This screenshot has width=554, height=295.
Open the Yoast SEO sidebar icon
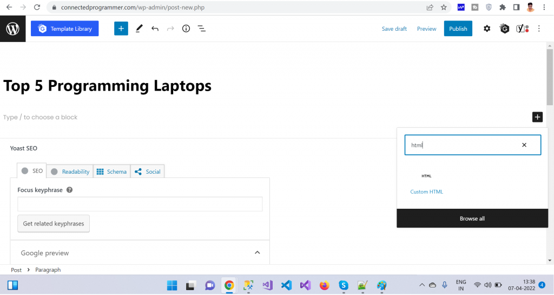click(x=522, y=29)
